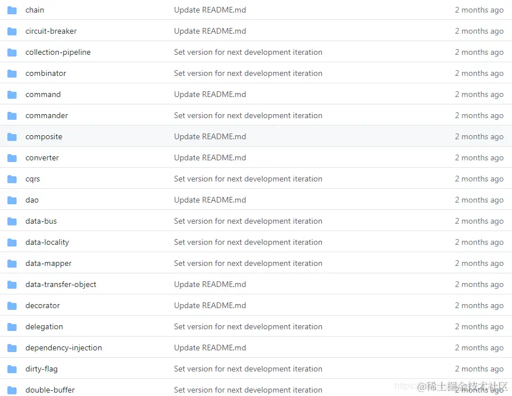Click the folder icon beside composite
Screen dimensions: 512x396
point(12,137)
